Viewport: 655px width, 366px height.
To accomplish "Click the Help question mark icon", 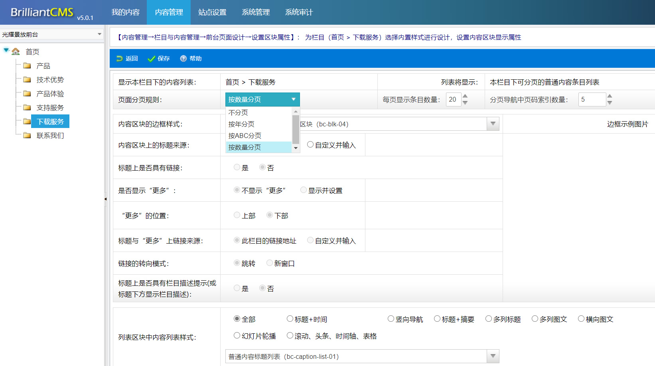I will 183,59.
